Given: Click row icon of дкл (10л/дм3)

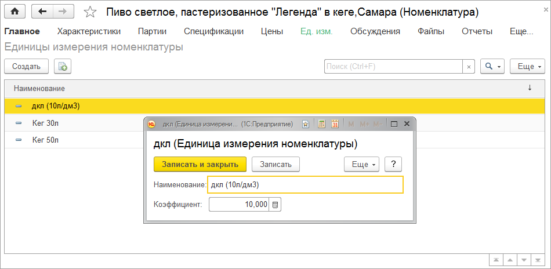Looking at the screenshot, I should click(x=19, y=106).
